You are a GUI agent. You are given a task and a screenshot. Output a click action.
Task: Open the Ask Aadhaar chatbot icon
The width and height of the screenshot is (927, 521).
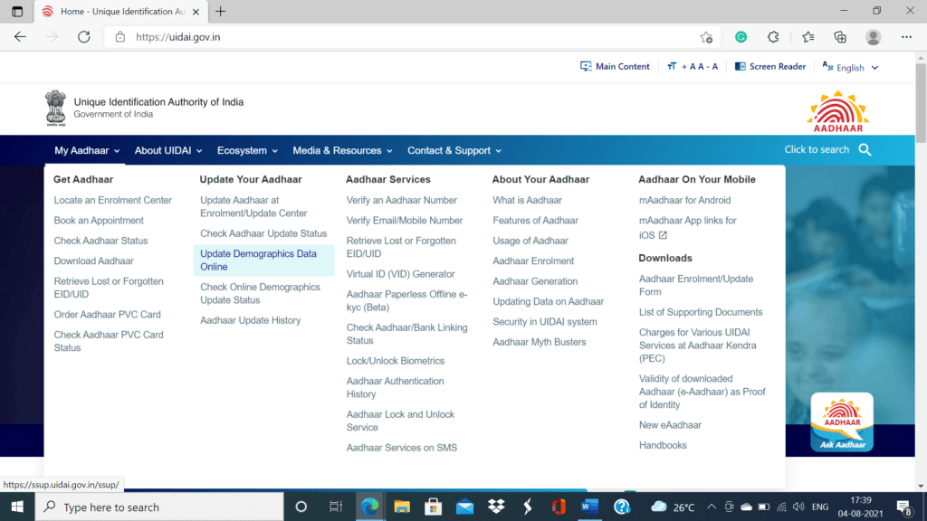click(842, 422)
